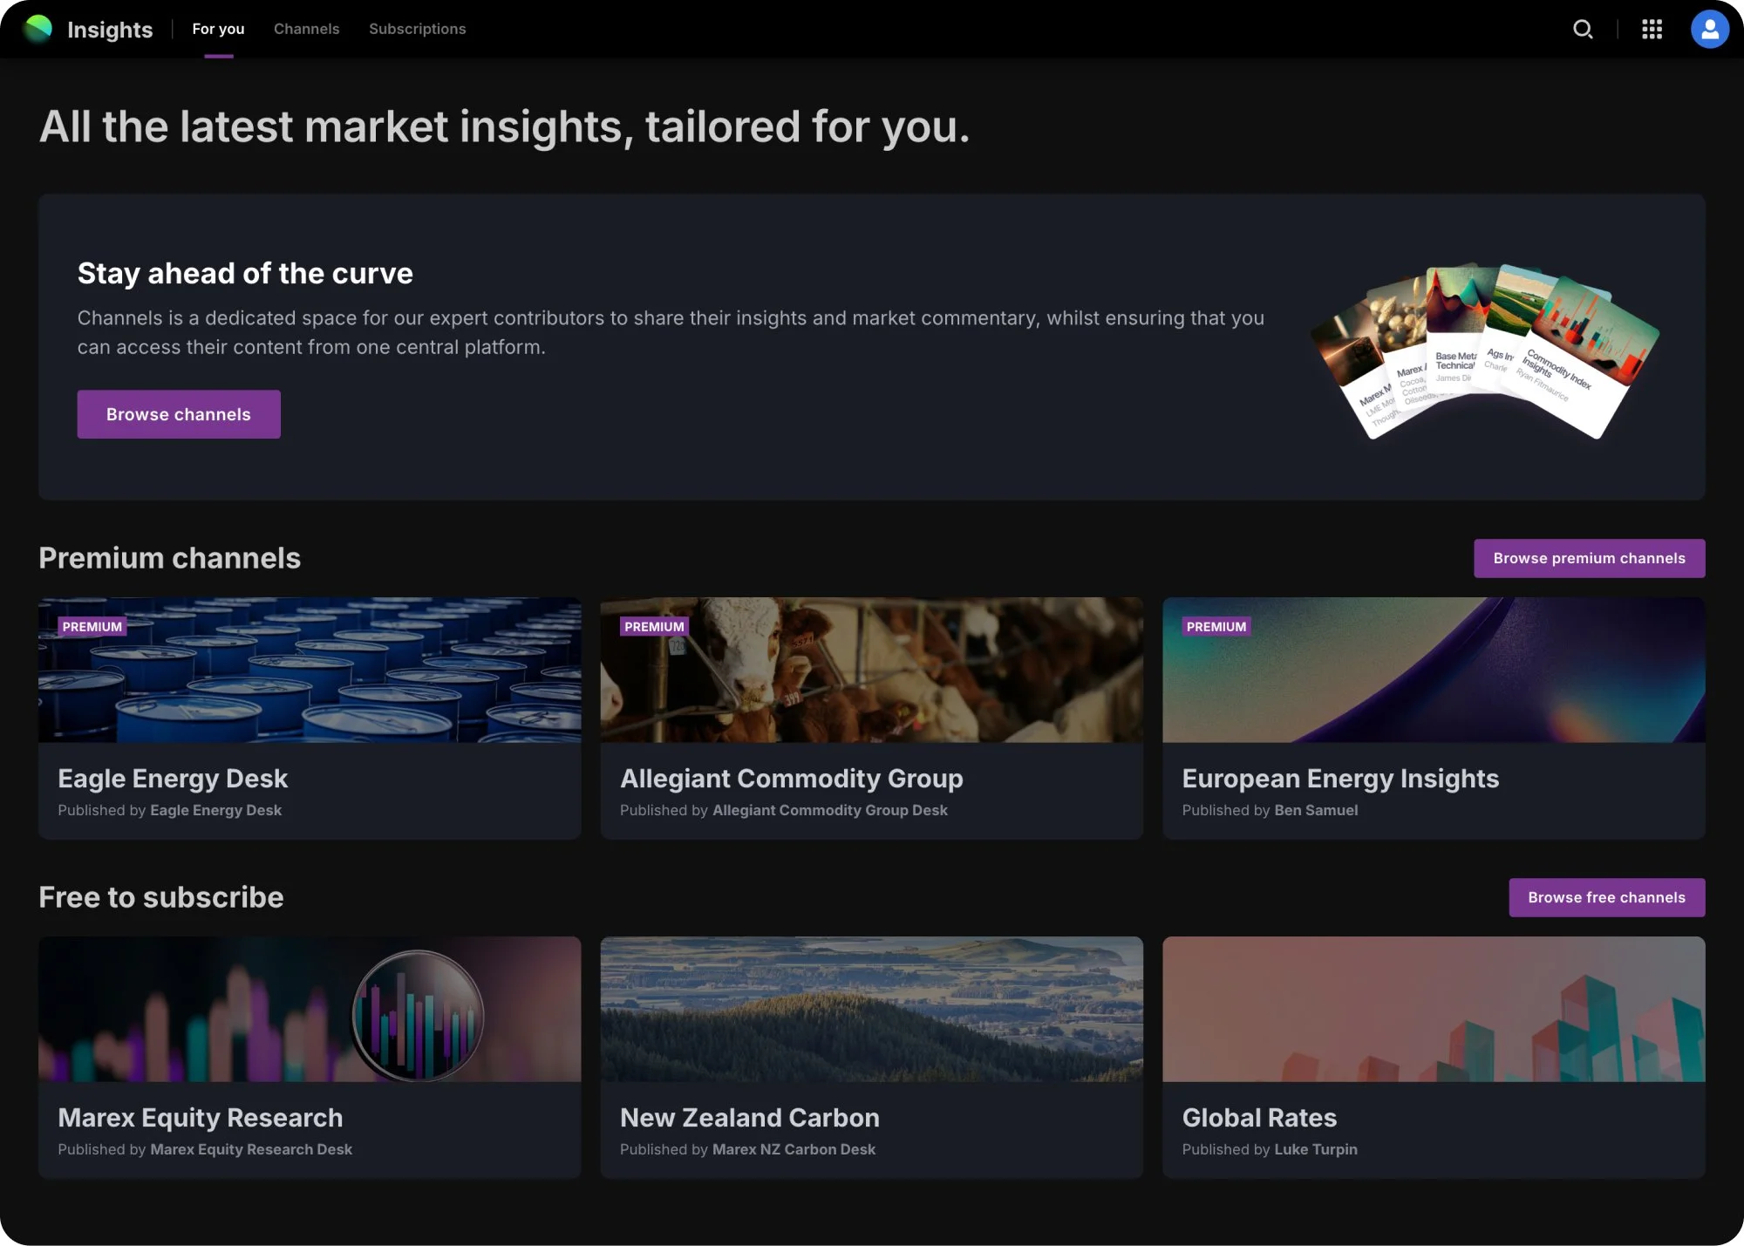Click the New Zealand Carbon title

coord(750,1117)
